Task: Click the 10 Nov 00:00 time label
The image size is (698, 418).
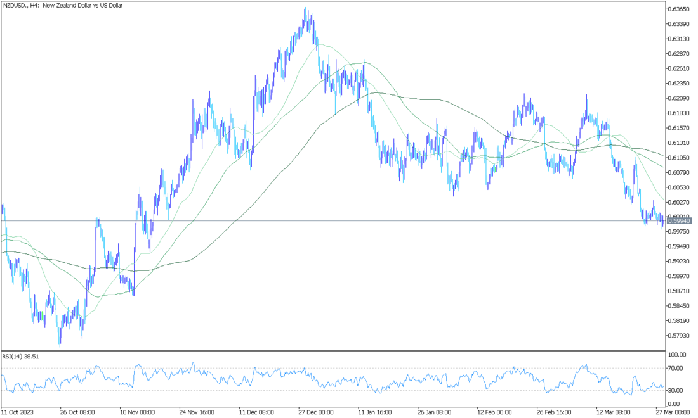Action: click(136, 410)
